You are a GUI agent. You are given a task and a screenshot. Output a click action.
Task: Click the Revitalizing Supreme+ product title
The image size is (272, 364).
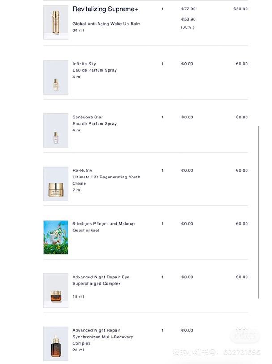(x=106, y=9)
